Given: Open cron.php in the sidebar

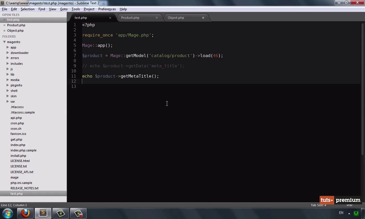Looking at the screenshot, I should coord(17,123).
